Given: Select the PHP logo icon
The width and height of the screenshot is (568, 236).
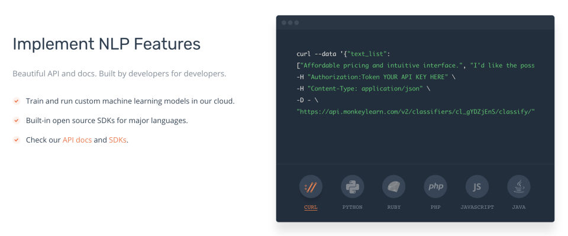Looking at the screenshot, I should [435, 187].
